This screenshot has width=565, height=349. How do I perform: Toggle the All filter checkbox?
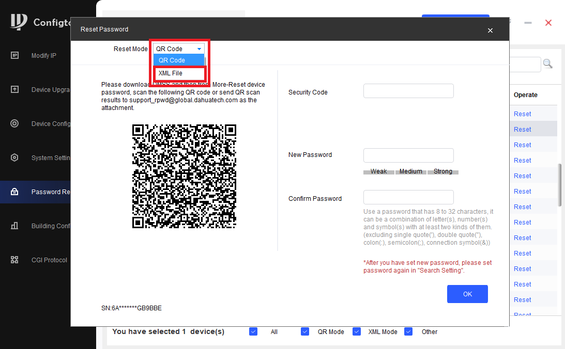pos(253,331)
